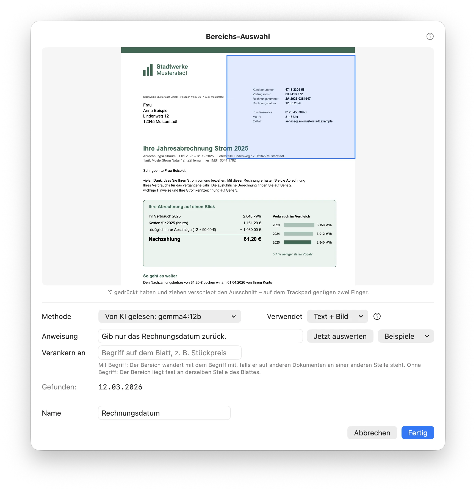Image resolution: width=476 pixels, height=491 pixels.
Task: Click the street line 'Lindenweg 12' in the address
Action: tap(156, 116)
